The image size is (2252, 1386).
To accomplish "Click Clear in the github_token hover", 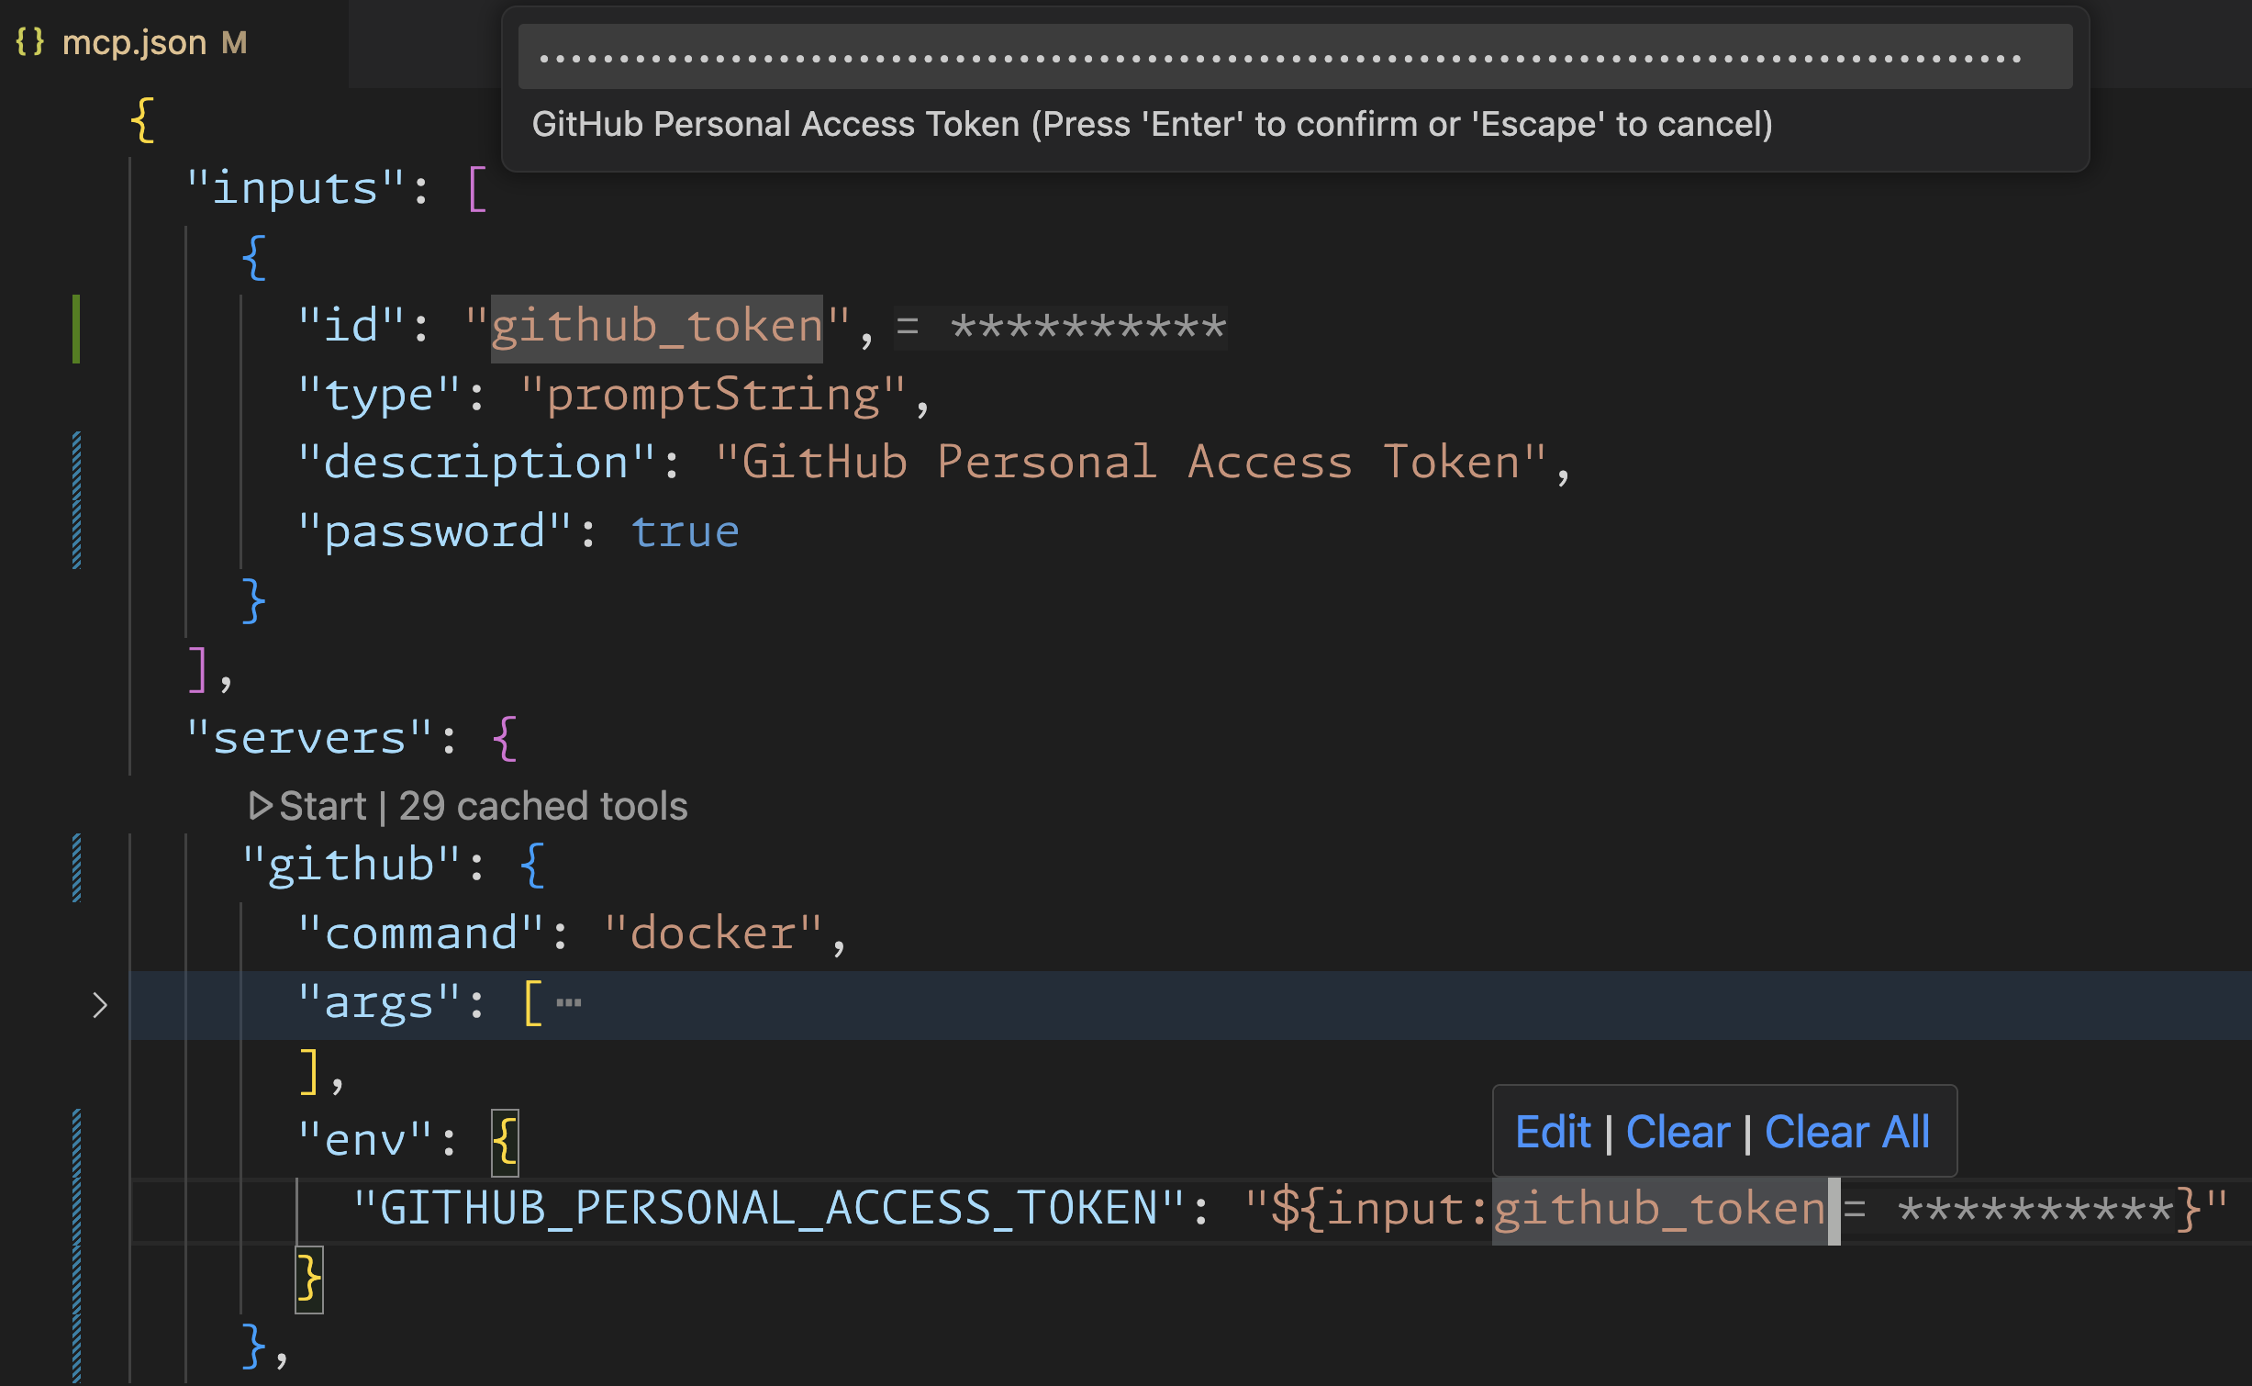I will 1678,1131.
